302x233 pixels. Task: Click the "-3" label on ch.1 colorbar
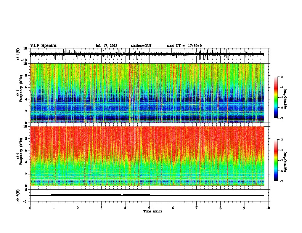281,77
